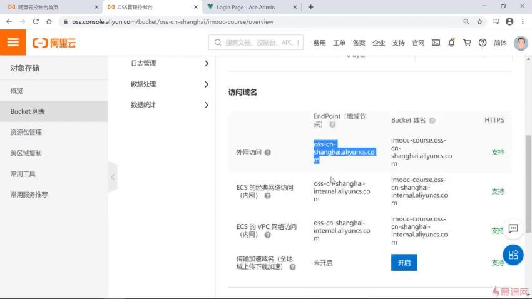Open 概览 in the sidebar
Viewport: 532px width, 299px height.
click(54, 91)
